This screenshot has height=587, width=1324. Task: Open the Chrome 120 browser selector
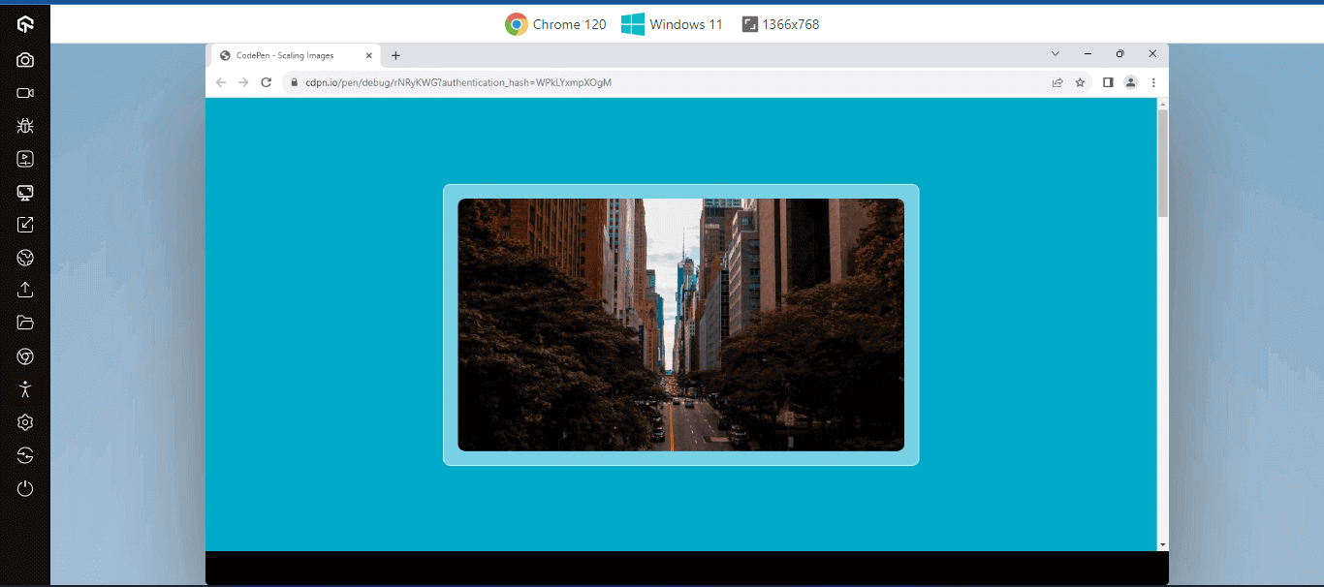pos(555,24)
